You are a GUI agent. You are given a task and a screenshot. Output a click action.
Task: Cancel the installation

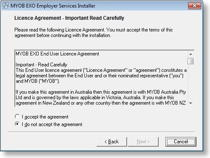point(181,142)
